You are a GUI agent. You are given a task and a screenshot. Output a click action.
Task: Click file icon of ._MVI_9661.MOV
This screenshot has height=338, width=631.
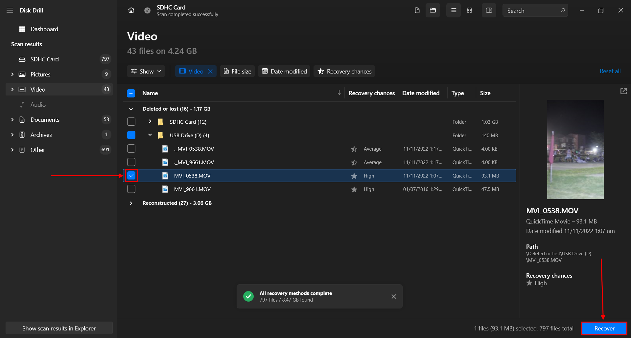[x=165, y=162]
